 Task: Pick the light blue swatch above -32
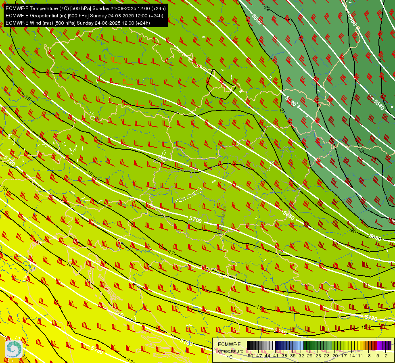point(302,345)
